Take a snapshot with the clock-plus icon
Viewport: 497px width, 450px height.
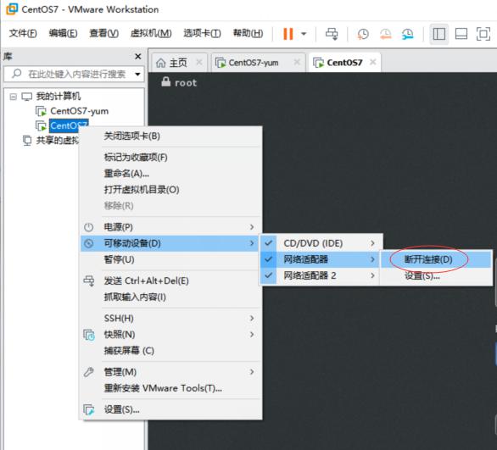tap(363, 34)
